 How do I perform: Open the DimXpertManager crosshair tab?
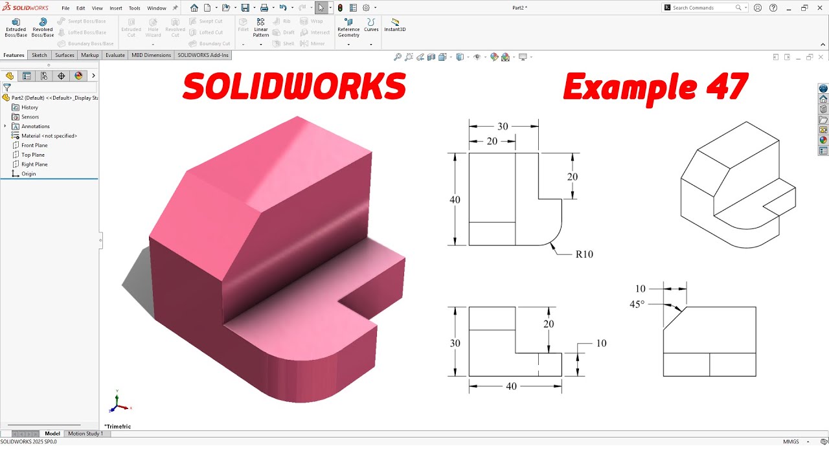point(62,76)
